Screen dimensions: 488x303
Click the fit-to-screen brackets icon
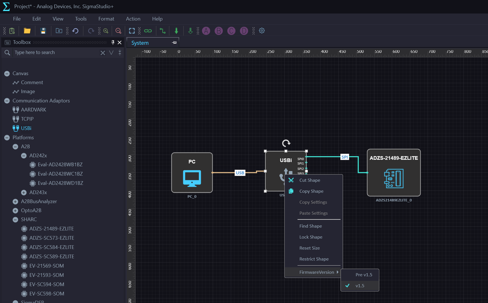[132, 31]
